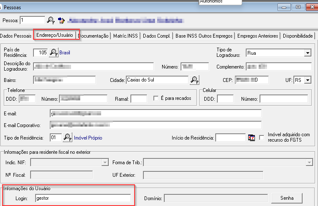This screenshot has height=206, width=318.
Task: Switch to the Documentação tab
Action: (94, 36)
